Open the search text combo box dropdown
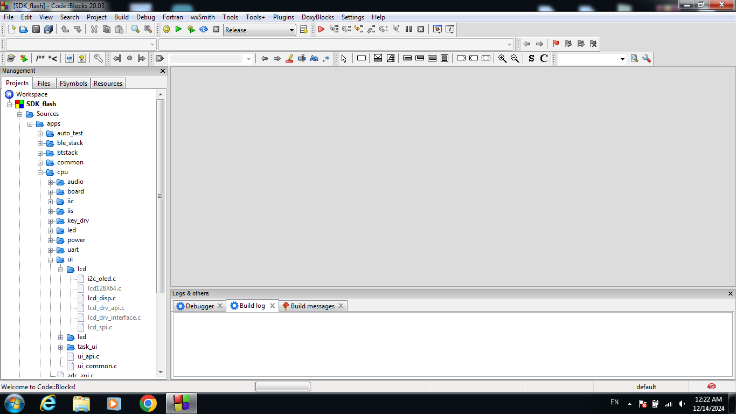736x414 pixels. click(248, 59)
